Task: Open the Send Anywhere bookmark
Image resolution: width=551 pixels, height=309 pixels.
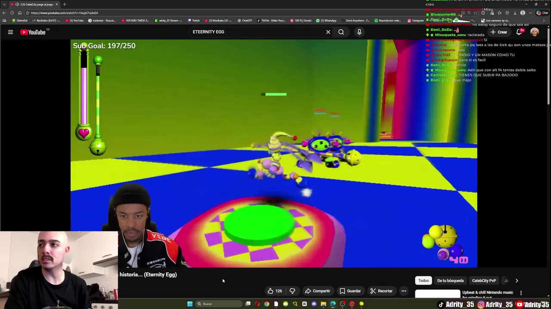Action: [355, 21]
